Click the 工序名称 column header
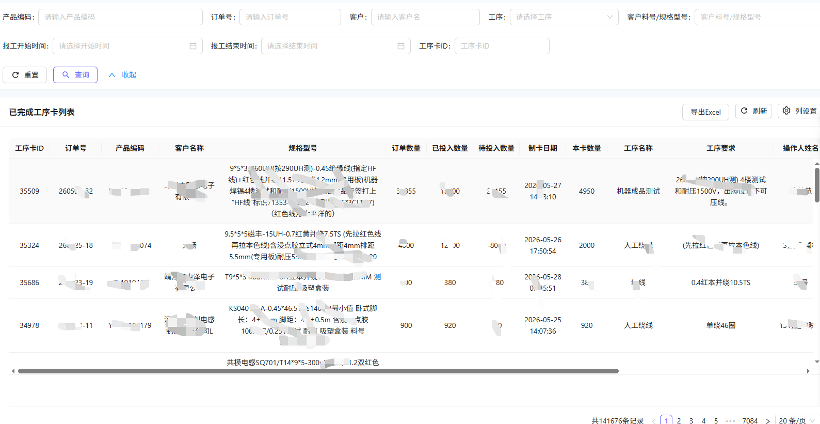 [x=638, y=148]
